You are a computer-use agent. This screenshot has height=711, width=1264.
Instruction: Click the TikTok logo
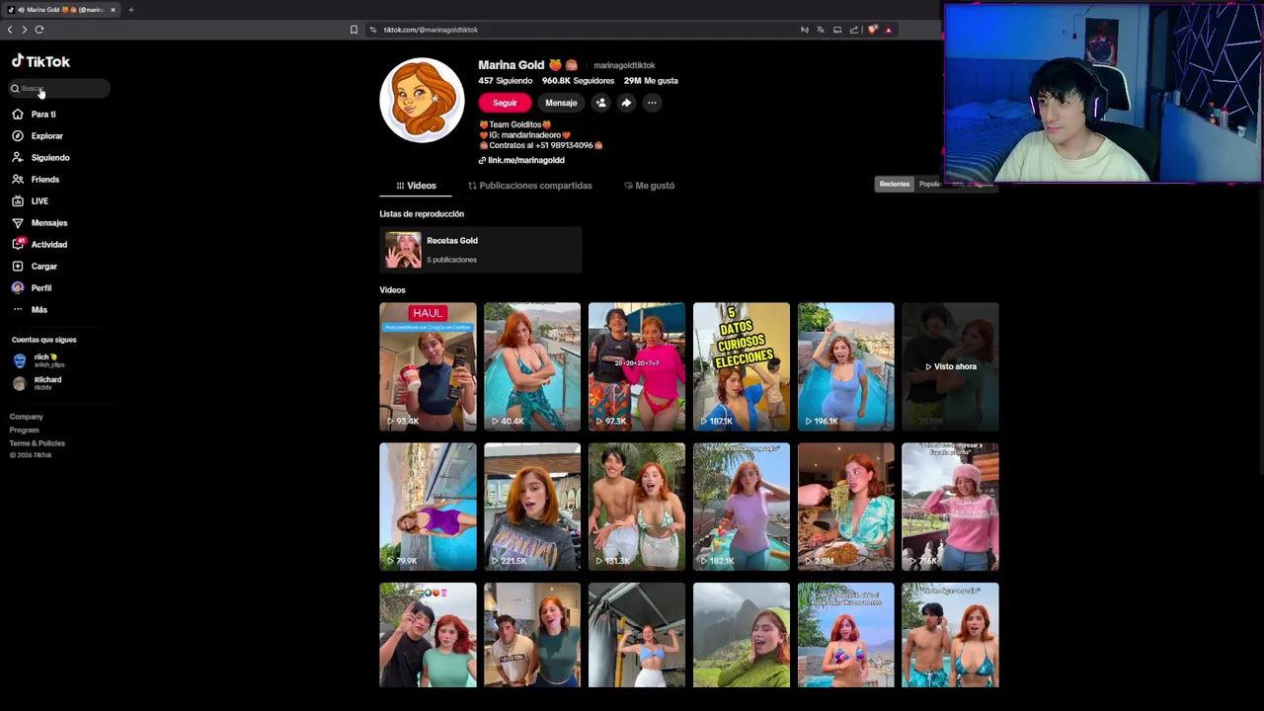[x=40, y=61]
